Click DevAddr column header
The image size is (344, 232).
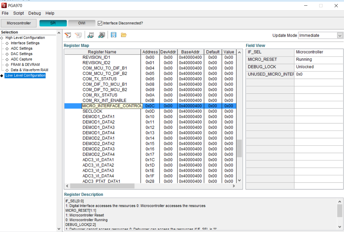coord(168,52)
